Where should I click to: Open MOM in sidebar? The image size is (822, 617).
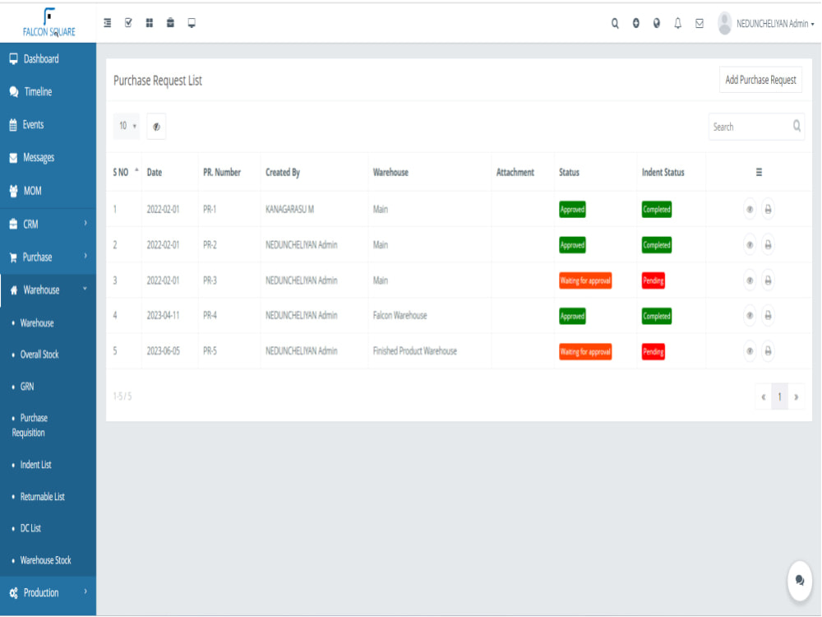48,191
